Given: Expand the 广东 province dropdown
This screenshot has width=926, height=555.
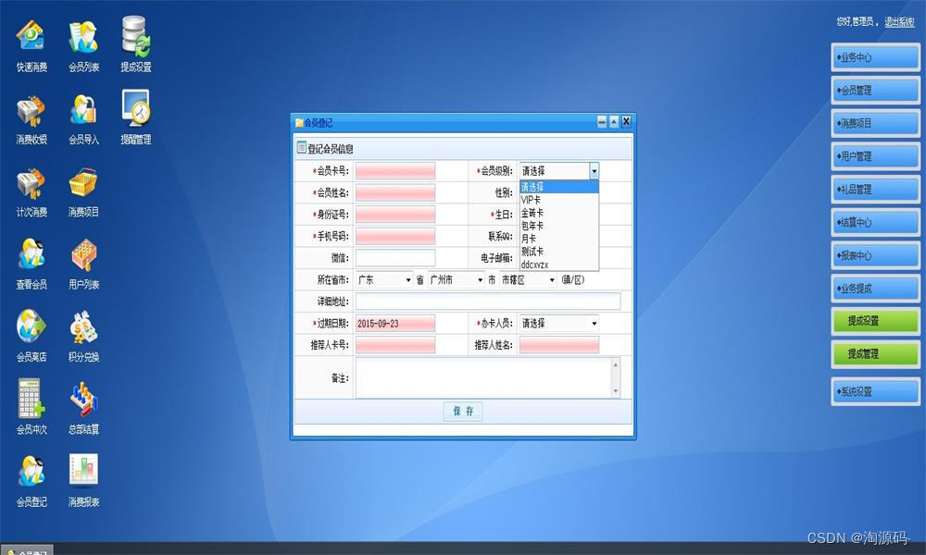Looking at the screenshot, I should pyautogui.click(x=384, y=279).
